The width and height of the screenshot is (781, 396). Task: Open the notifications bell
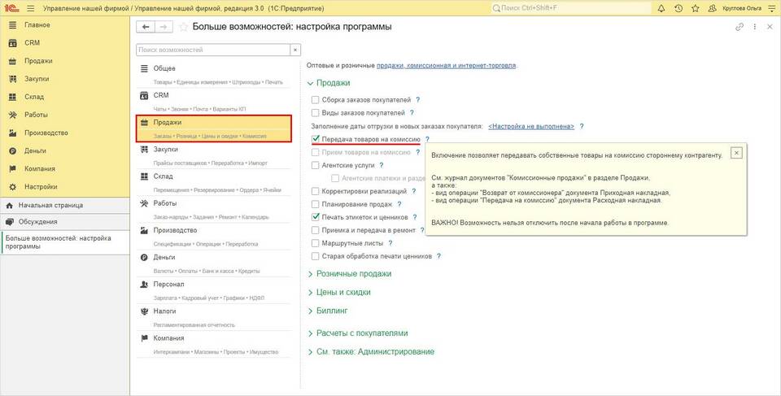[x=661, y=8]
